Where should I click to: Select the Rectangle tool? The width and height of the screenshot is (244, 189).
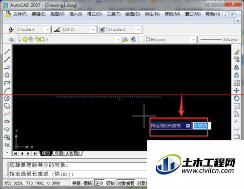pos(7,83)
